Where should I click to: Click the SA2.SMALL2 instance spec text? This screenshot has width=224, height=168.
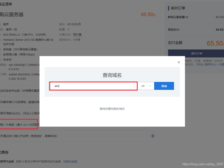(x=25, y=35)
